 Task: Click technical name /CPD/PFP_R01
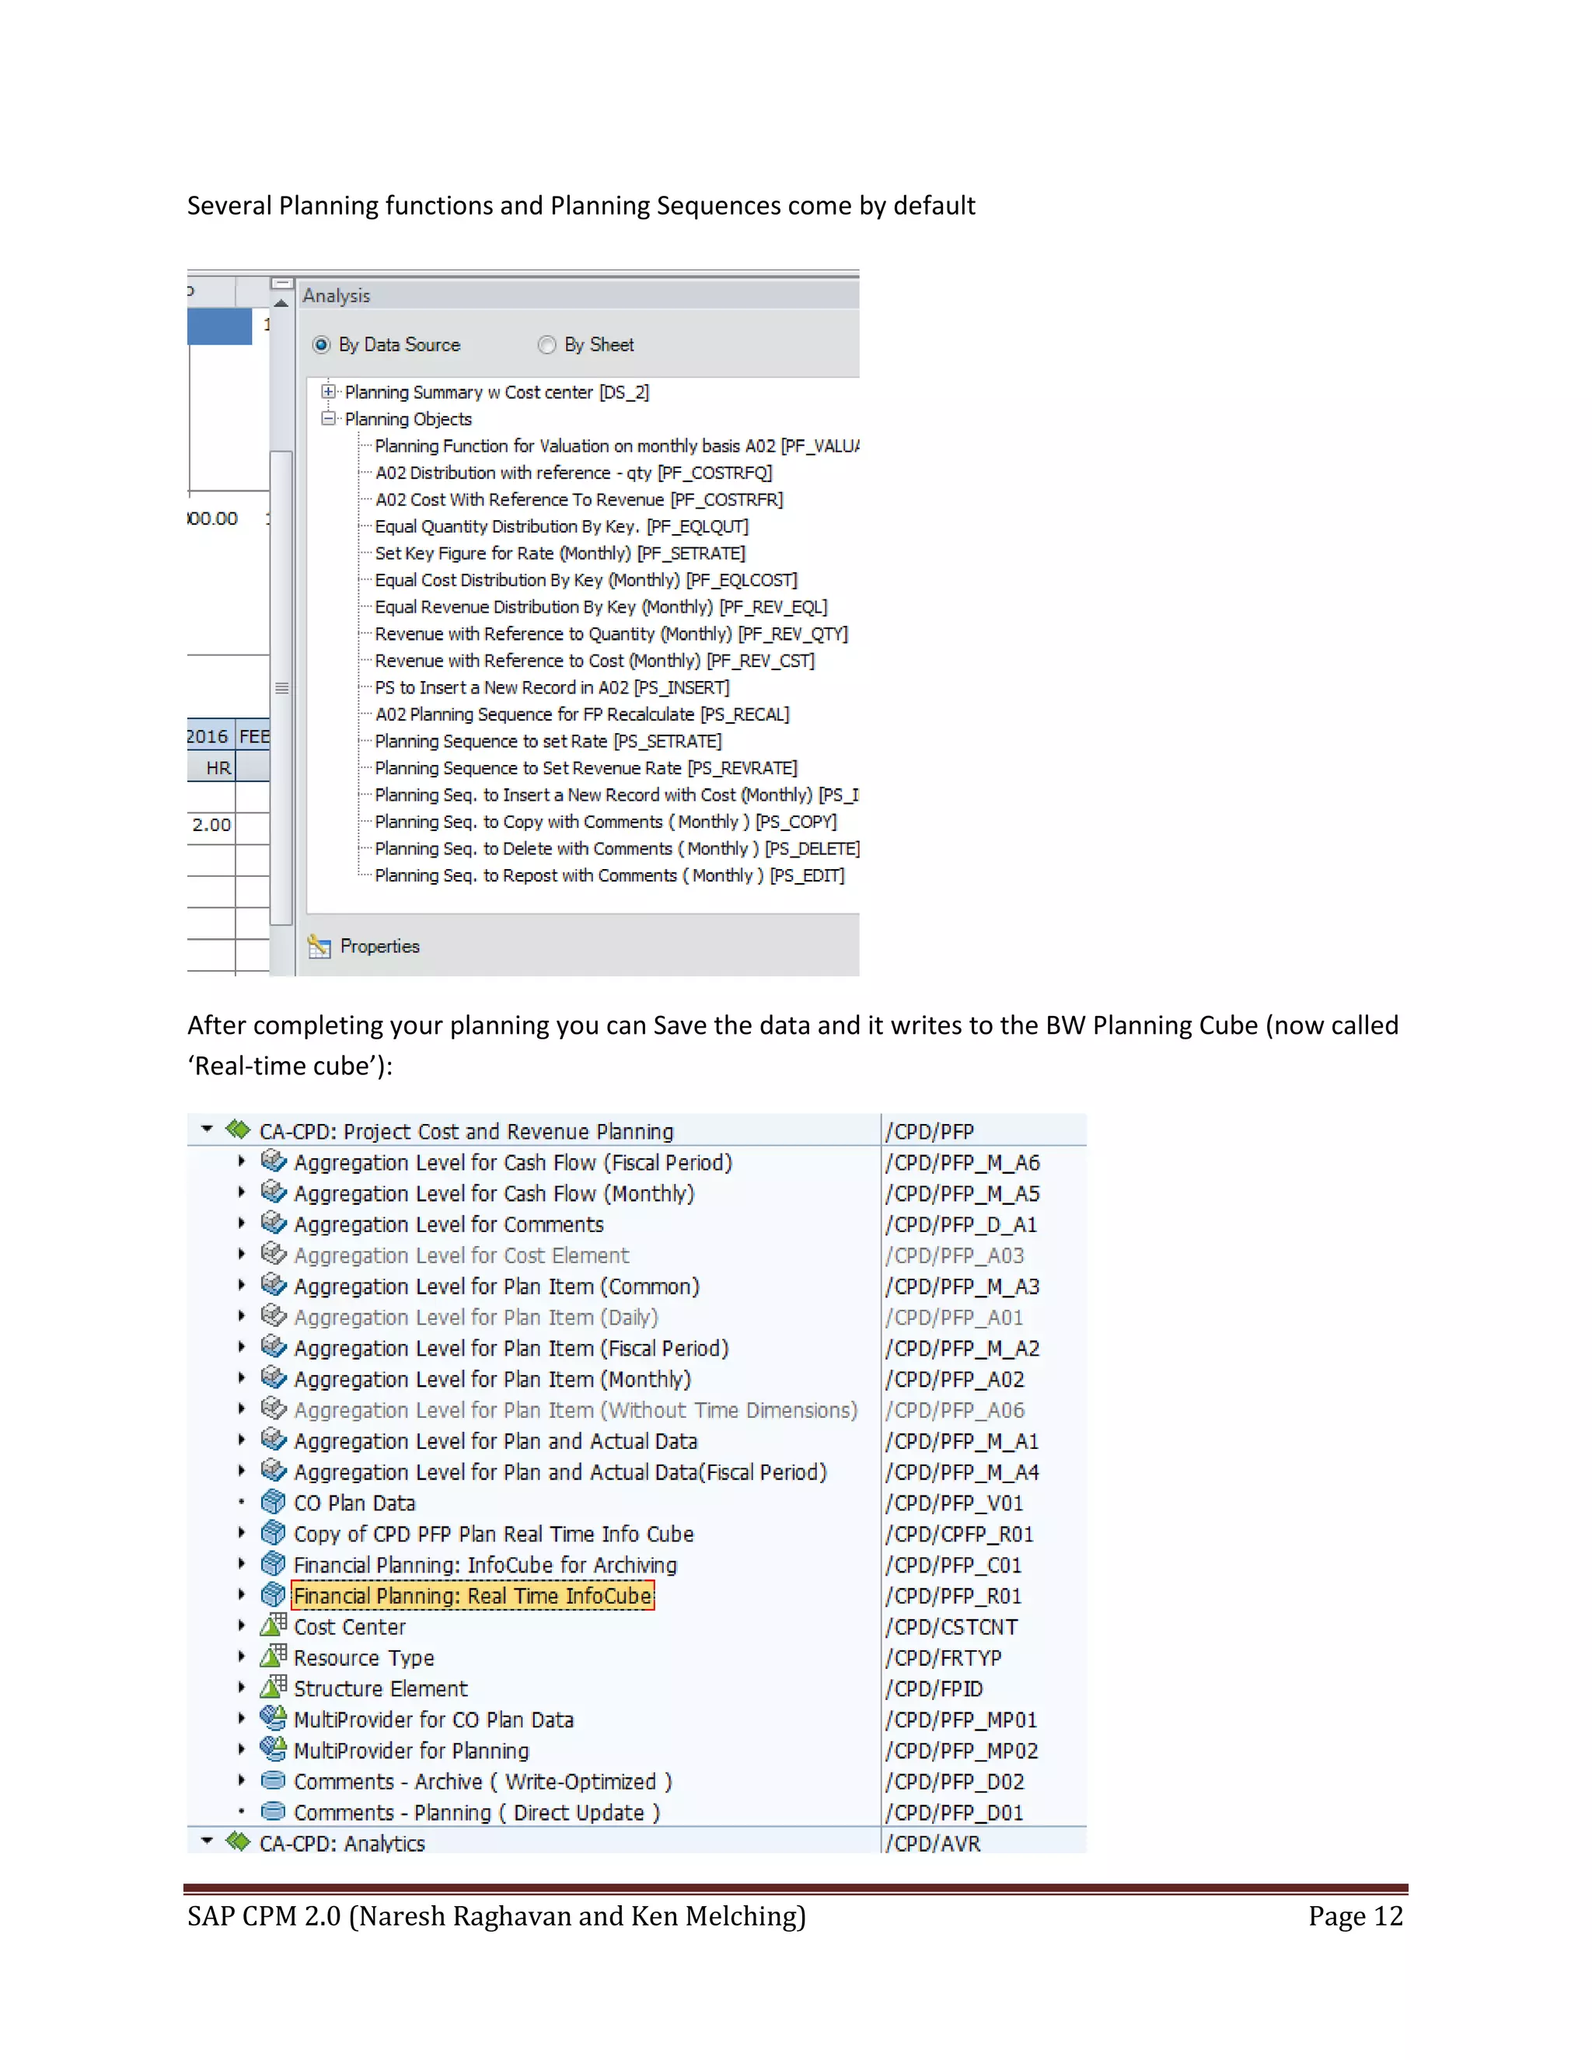954,1596
